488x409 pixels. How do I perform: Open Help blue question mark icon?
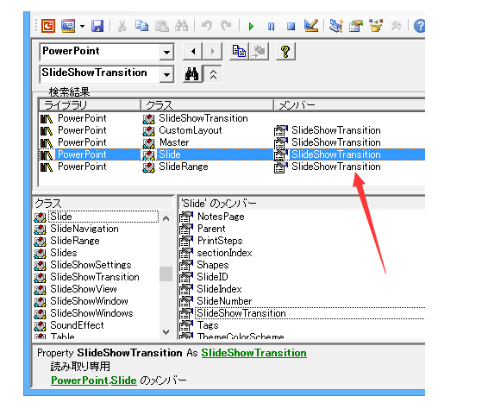[419, 26]
